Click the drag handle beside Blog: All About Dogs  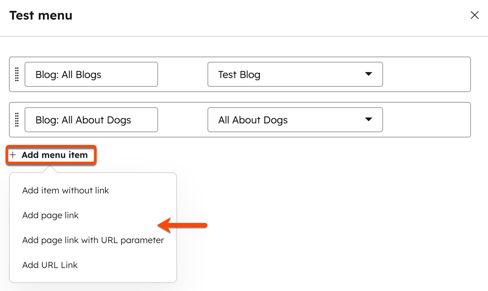click(16, 120)
